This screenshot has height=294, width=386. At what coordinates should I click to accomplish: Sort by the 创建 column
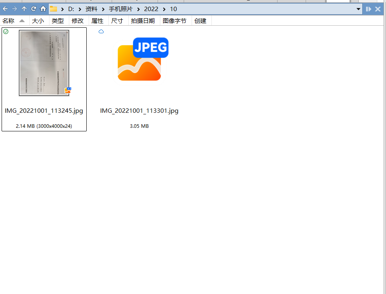(200, 21)
